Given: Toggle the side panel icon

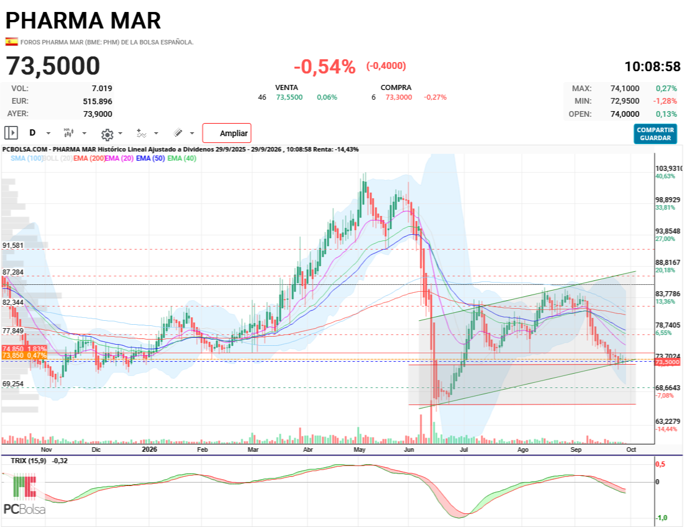Looking at the screenshot, I should [11, 133].
